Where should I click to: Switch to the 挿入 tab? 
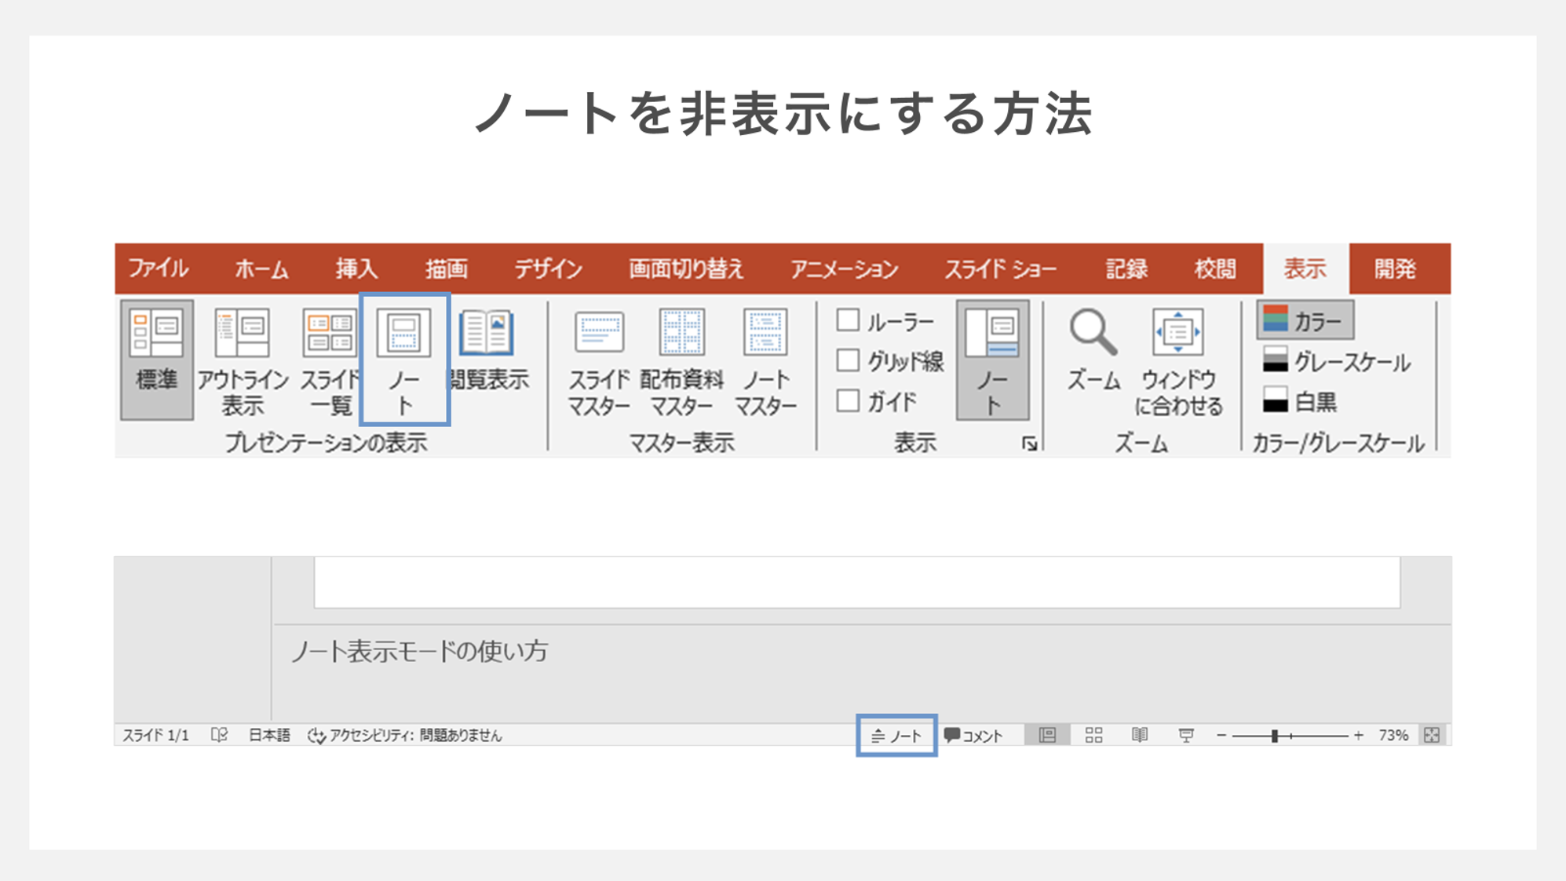356,269
